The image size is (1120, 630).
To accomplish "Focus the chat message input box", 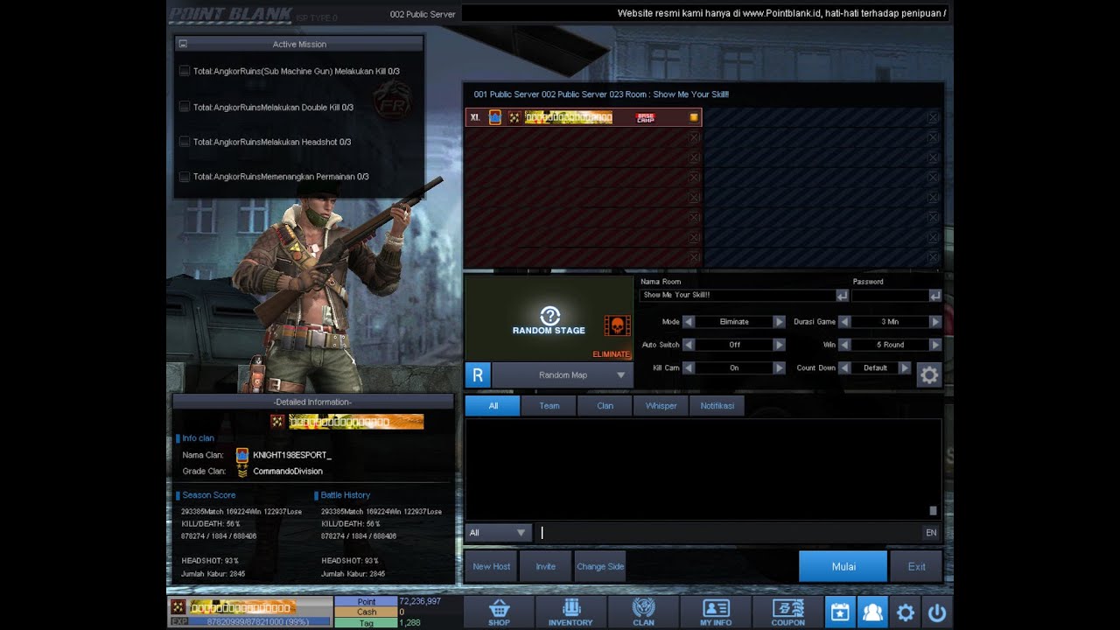I will pos(729,533).
